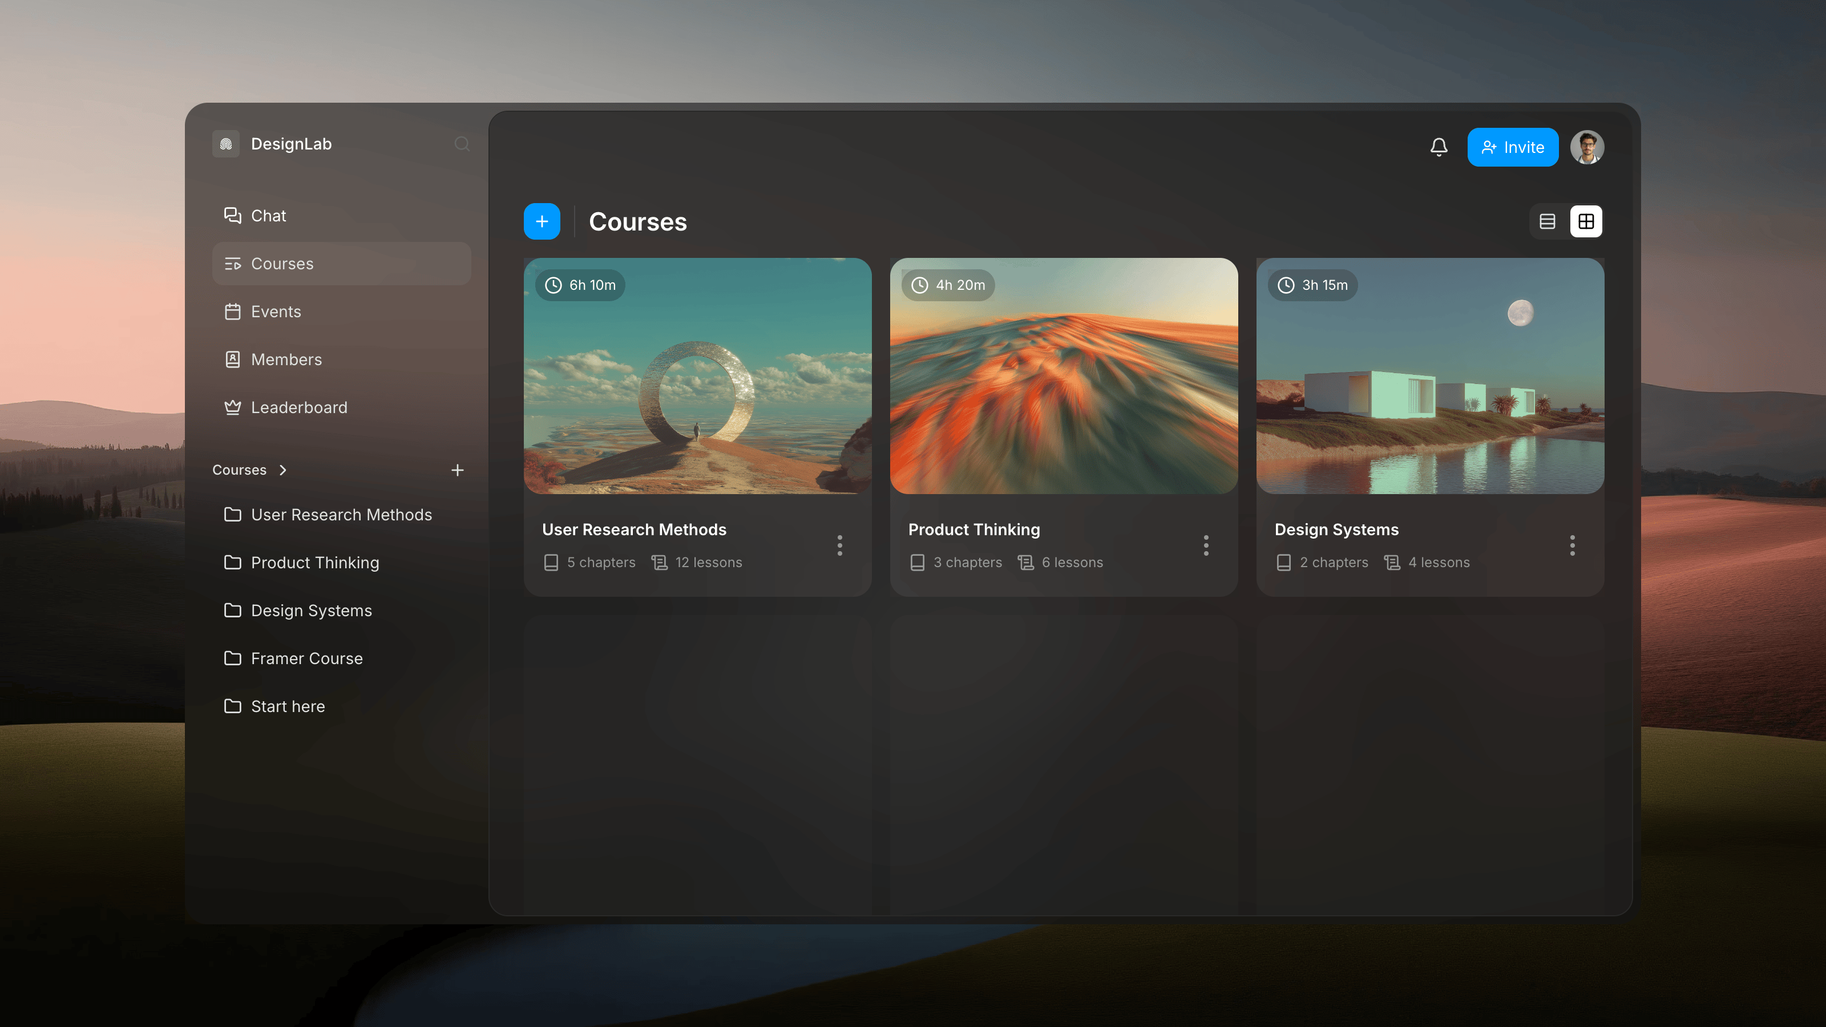
Task: Click the DesignLab logo icon
Action: (225, 144)
